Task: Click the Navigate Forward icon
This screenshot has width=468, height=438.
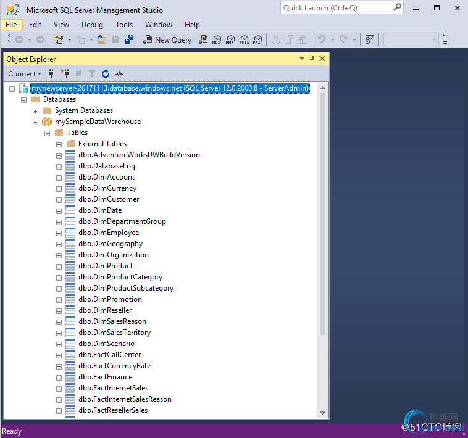Action: [40, 39]
